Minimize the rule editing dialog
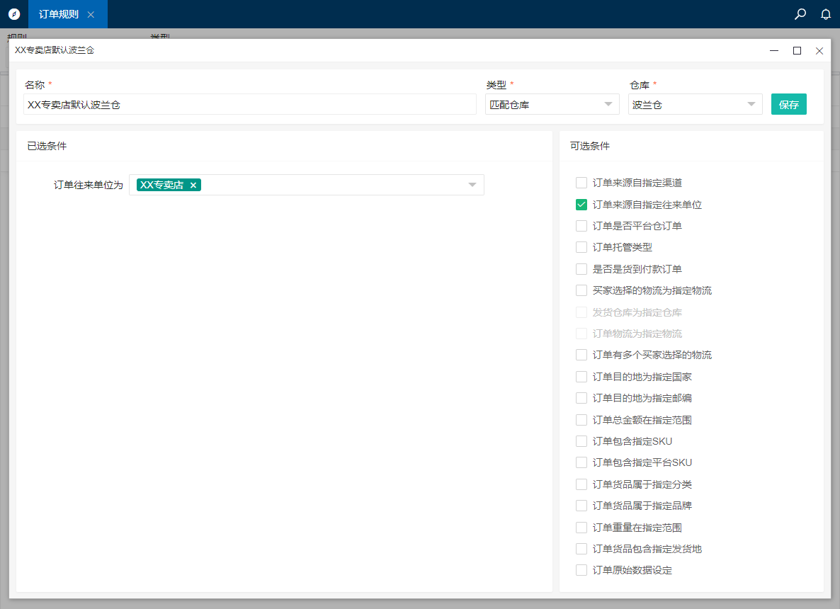The height and width of the screenshot is (609, 840). (x=774, y=50)
